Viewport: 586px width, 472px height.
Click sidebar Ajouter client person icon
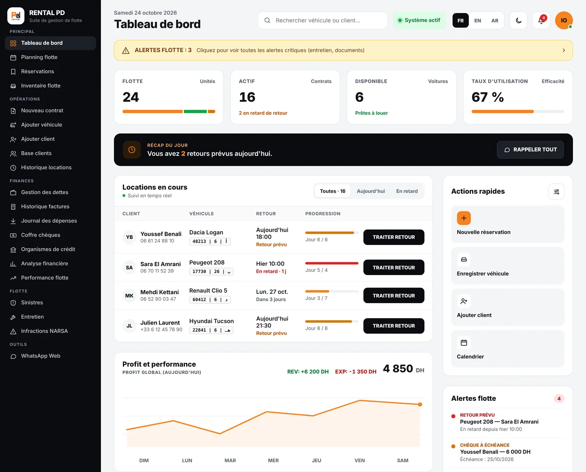[x=13, y=139]
